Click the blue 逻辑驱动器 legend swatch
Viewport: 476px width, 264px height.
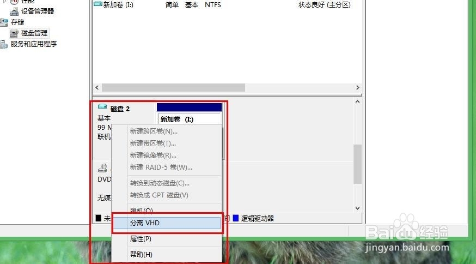coord(236,218)
